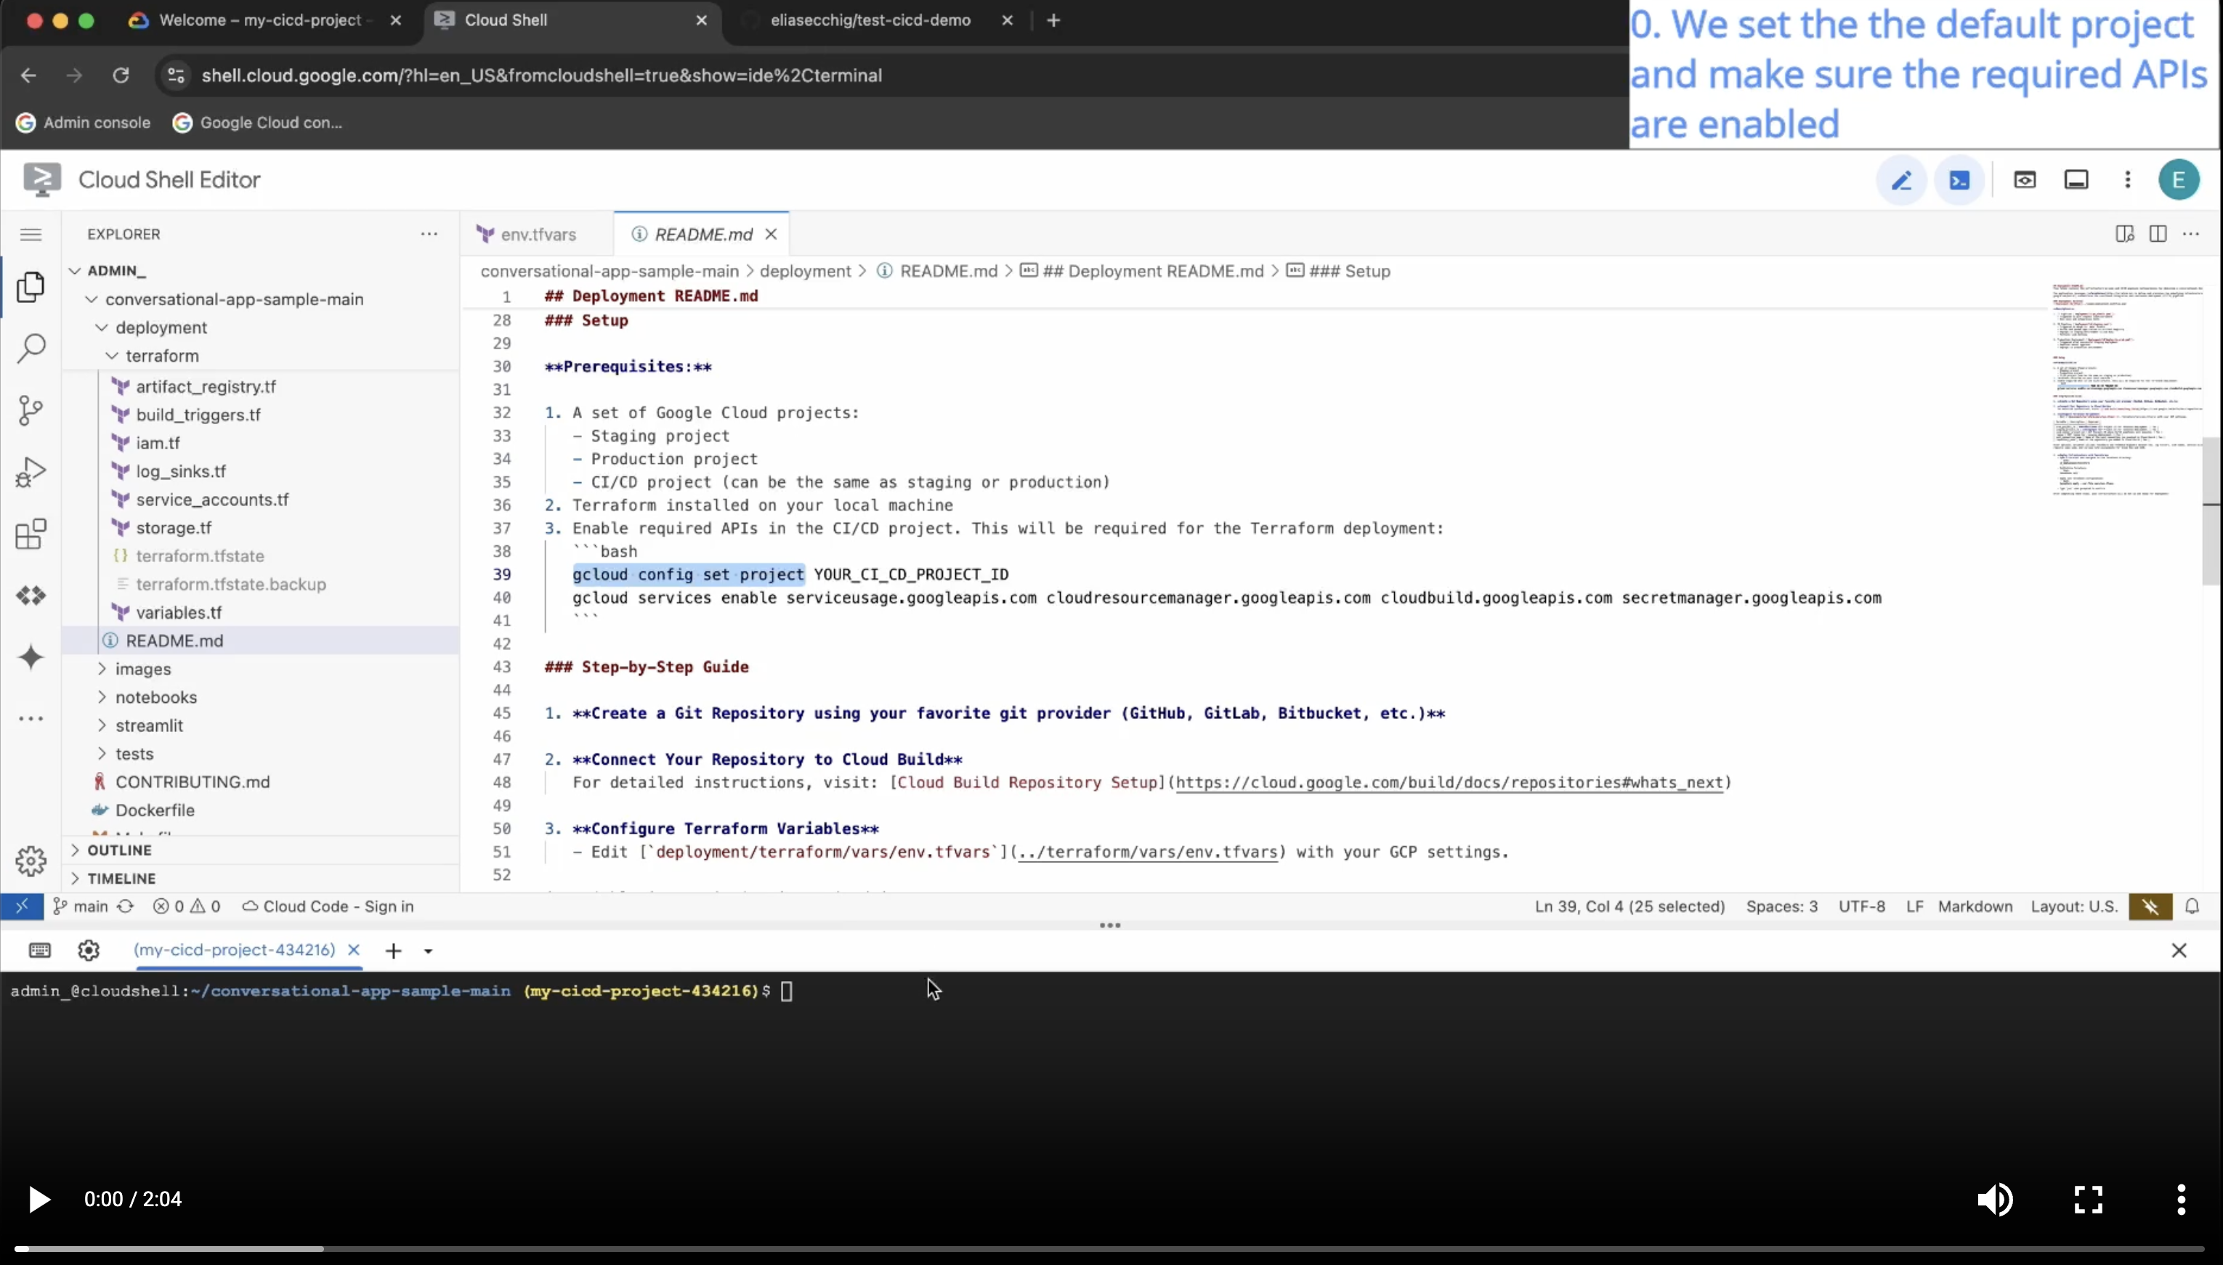Screen dimensions: 2223x1265
Task: Close the terminal panel
Action: tap(2179, 951)
